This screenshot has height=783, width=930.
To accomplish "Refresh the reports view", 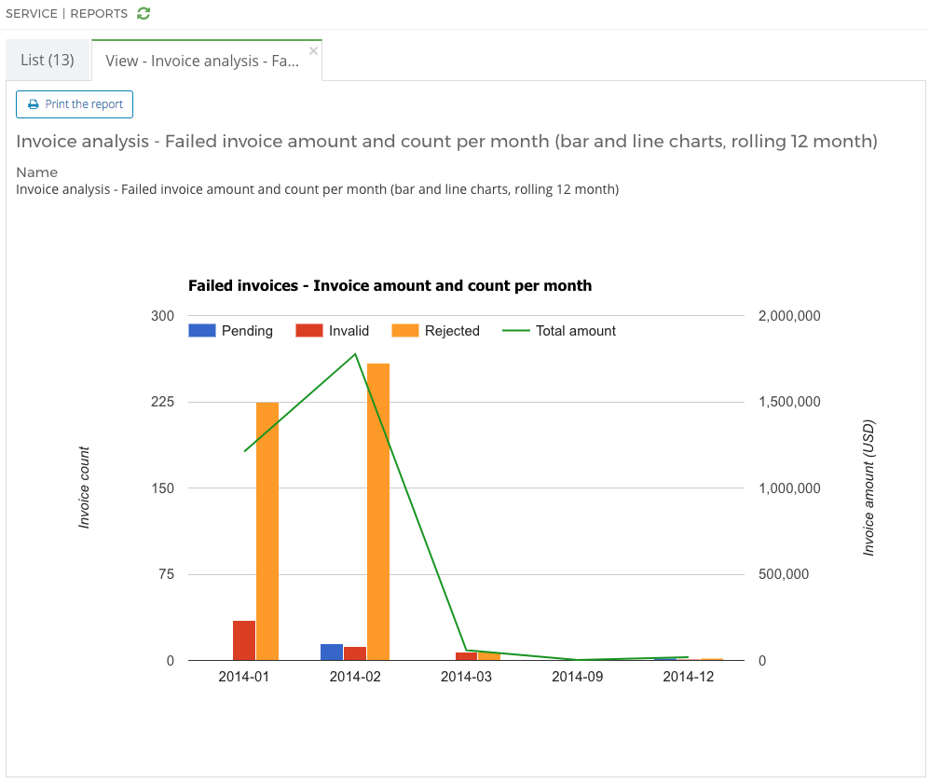I will 143,13.
